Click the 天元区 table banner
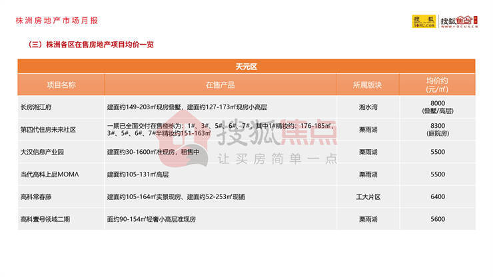This screenshot has width=493, height=277. [x=246, y=67]
